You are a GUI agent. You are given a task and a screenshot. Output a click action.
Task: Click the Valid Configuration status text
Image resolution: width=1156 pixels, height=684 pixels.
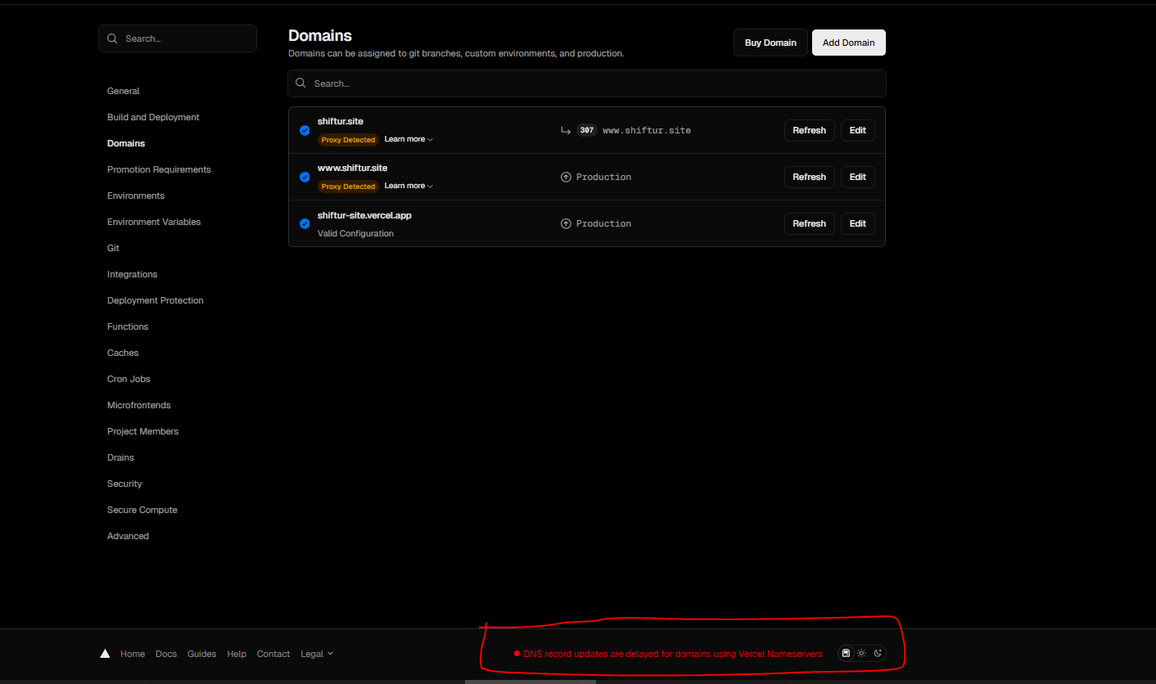click(x=355, y=233)
